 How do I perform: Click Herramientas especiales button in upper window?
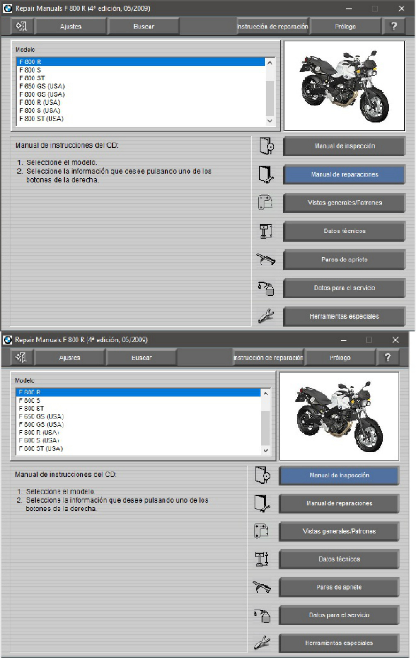344,317
